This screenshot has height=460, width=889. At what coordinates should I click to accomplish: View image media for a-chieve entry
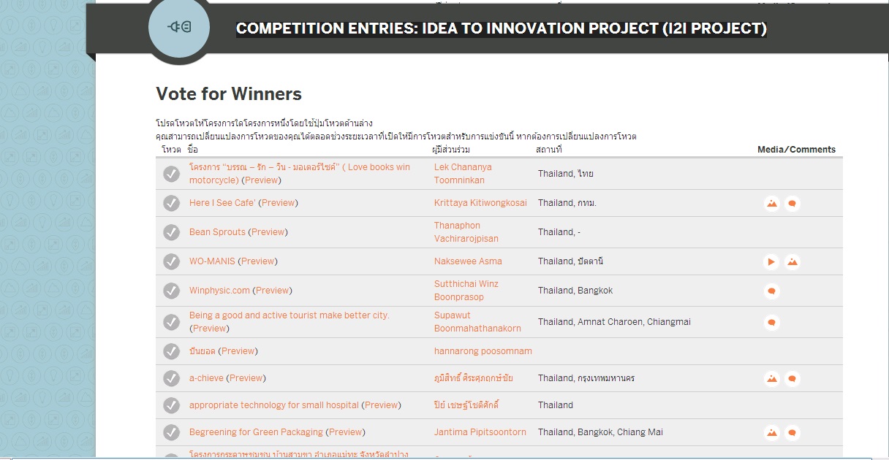[x=771, y=379]
